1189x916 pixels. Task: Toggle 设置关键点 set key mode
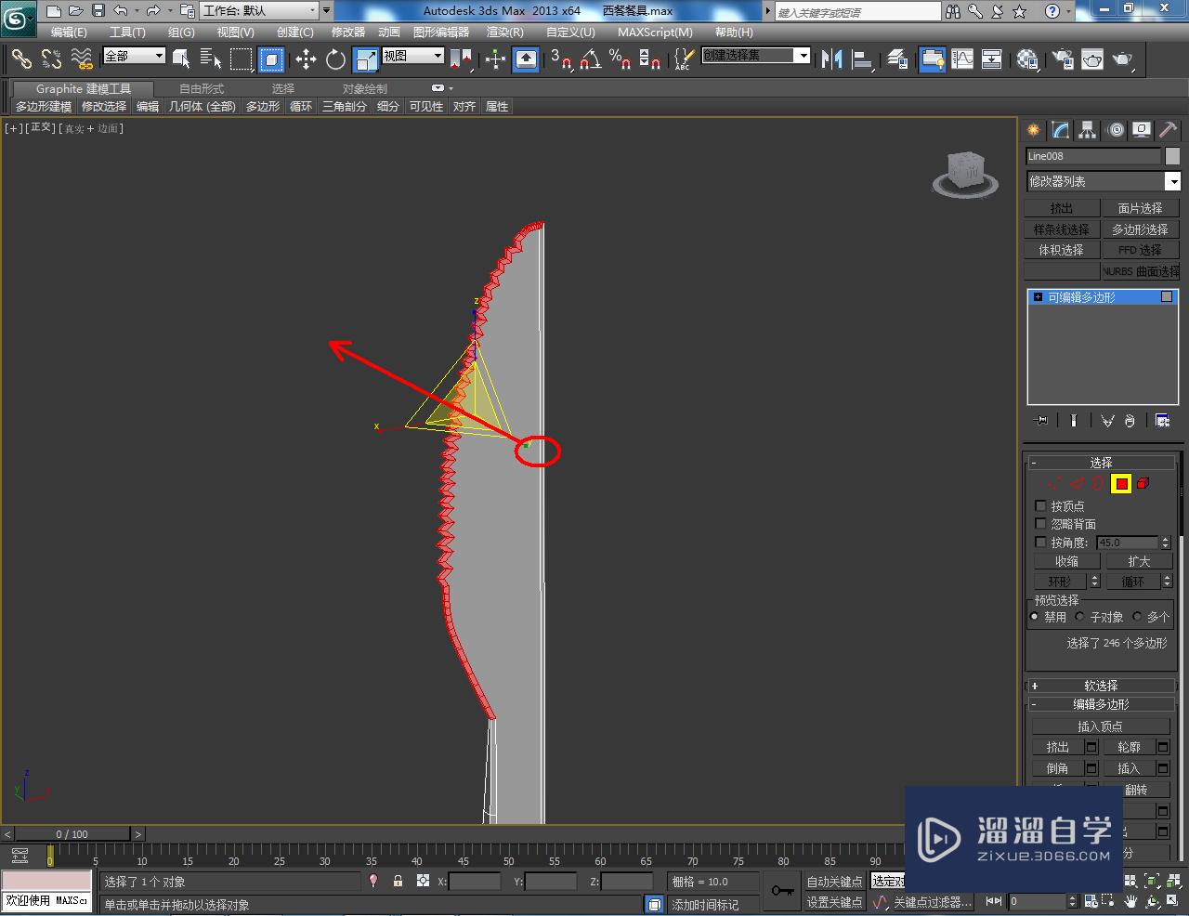pos(834,902)
